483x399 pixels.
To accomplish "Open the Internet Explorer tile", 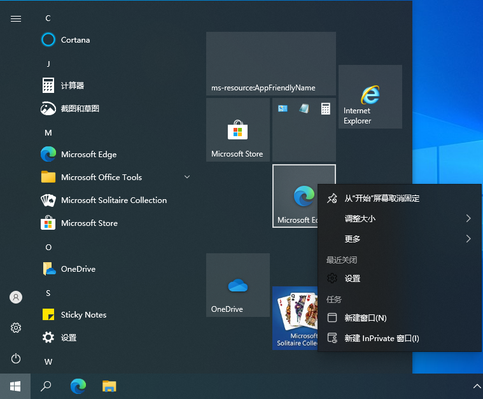I will pyautogui.click(x=370, y=97).
